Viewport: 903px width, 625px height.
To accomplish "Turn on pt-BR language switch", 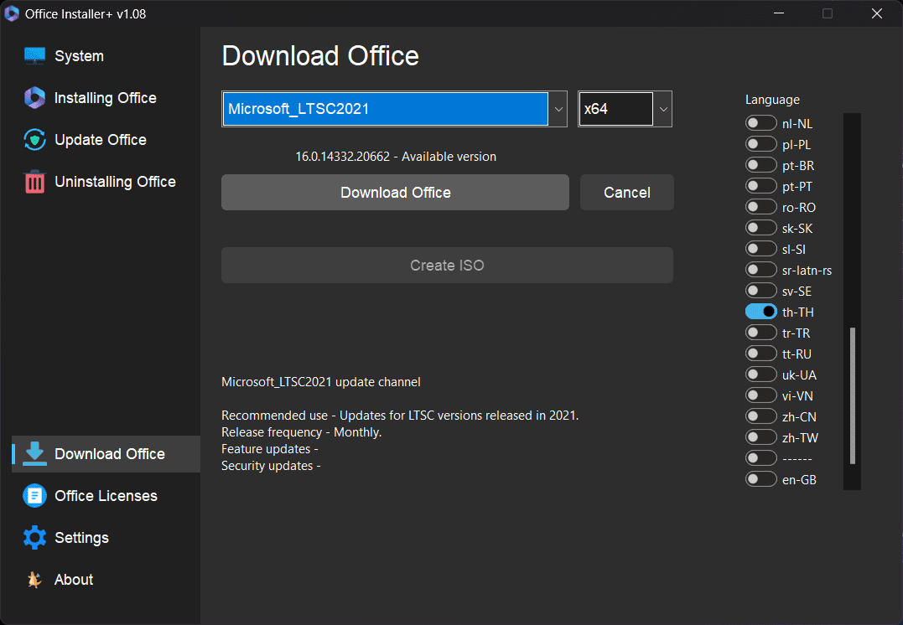I will click(x=760, y=165).
